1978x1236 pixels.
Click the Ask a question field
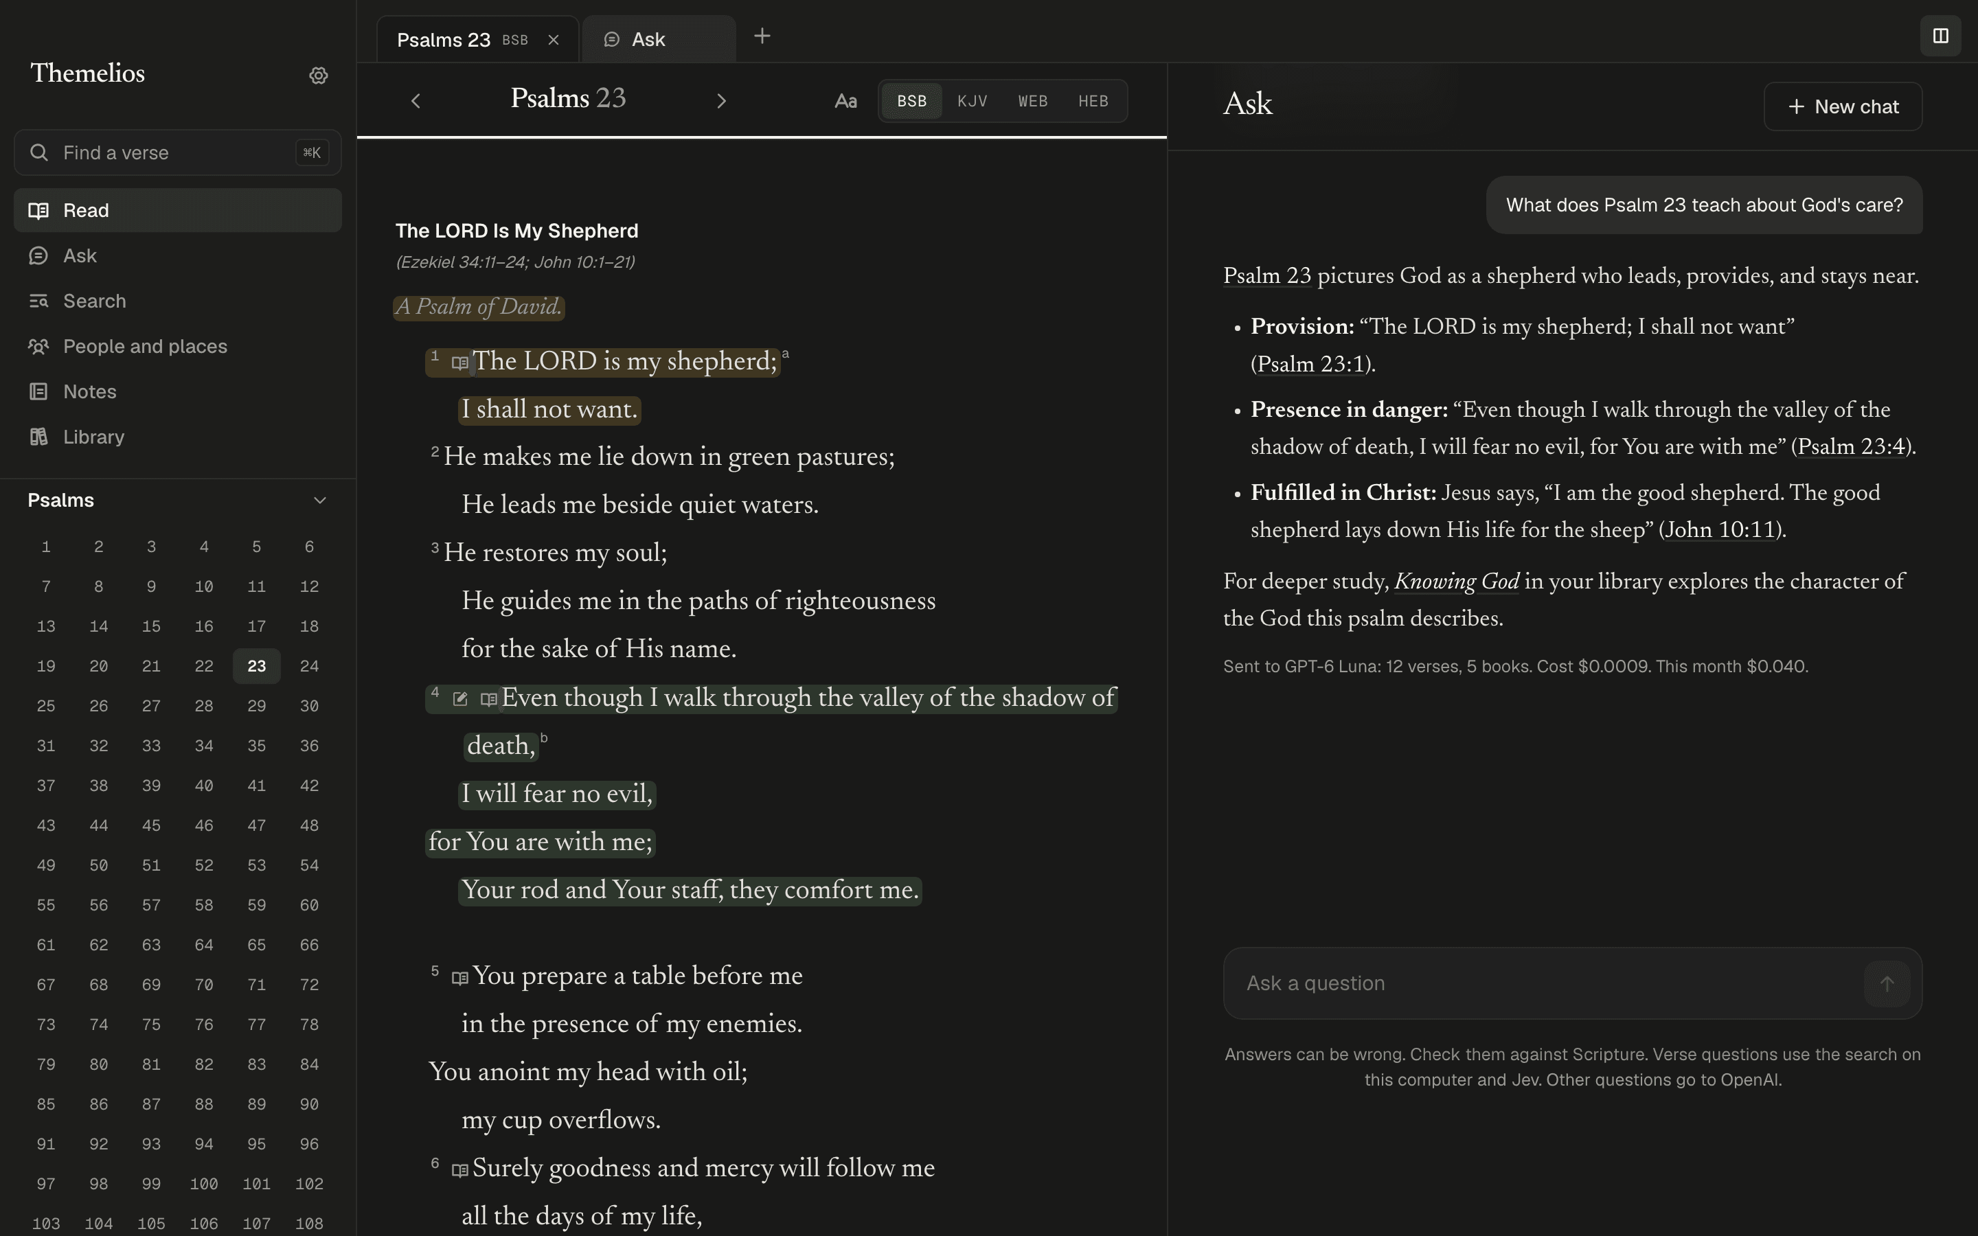[x=1573, y=983]
